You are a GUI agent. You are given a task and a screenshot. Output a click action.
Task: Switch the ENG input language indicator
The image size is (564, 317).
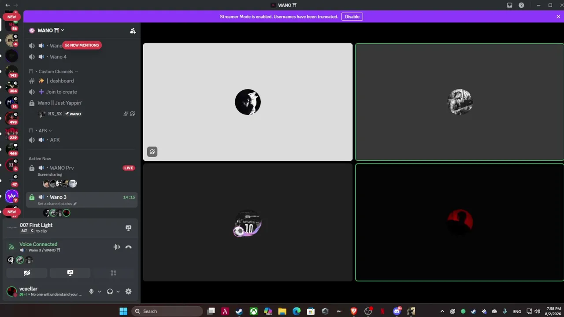click(517, 311)
